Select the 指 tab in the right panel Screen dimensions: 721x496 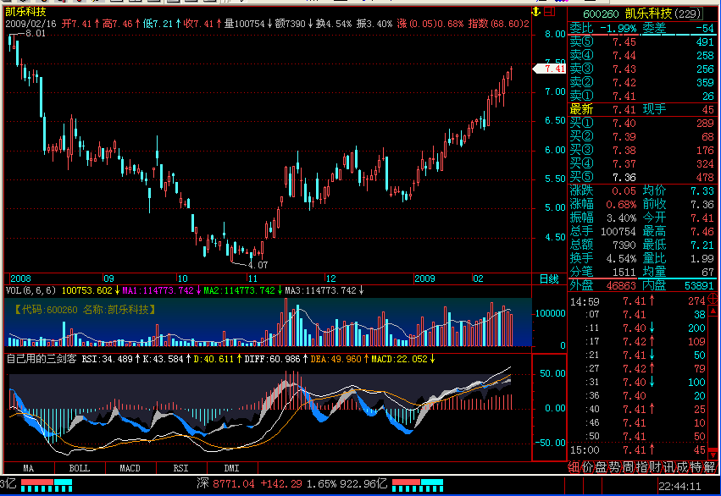(x=642, y=467)
